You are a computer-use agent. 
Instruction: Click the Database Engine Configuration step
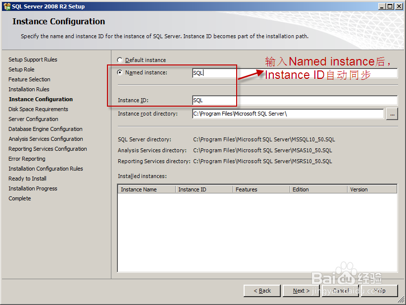(x=46, y=129)
